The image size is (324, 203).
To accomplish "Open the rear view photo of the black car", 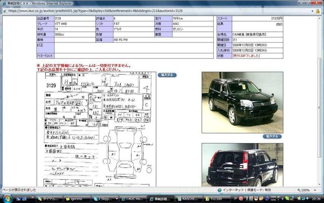I will [x=242, y=165].
